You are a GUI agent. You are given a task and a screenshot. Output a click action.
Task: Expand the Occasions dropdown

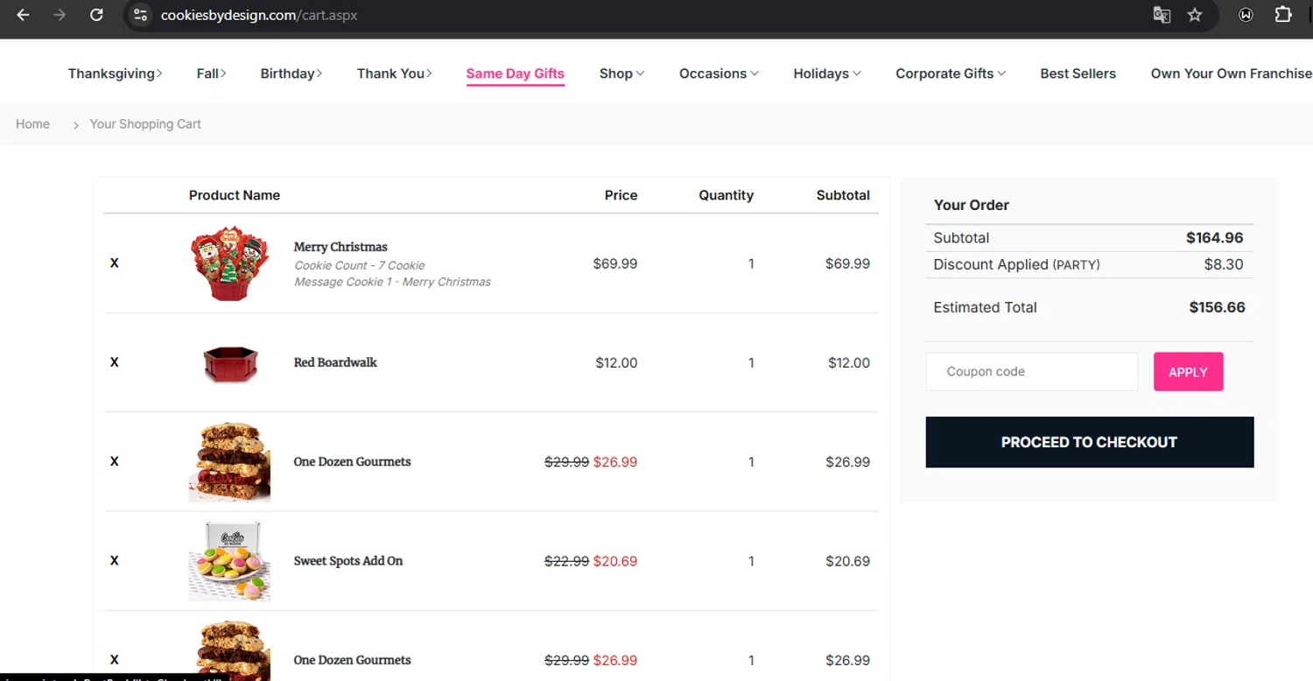pos(719,74)
